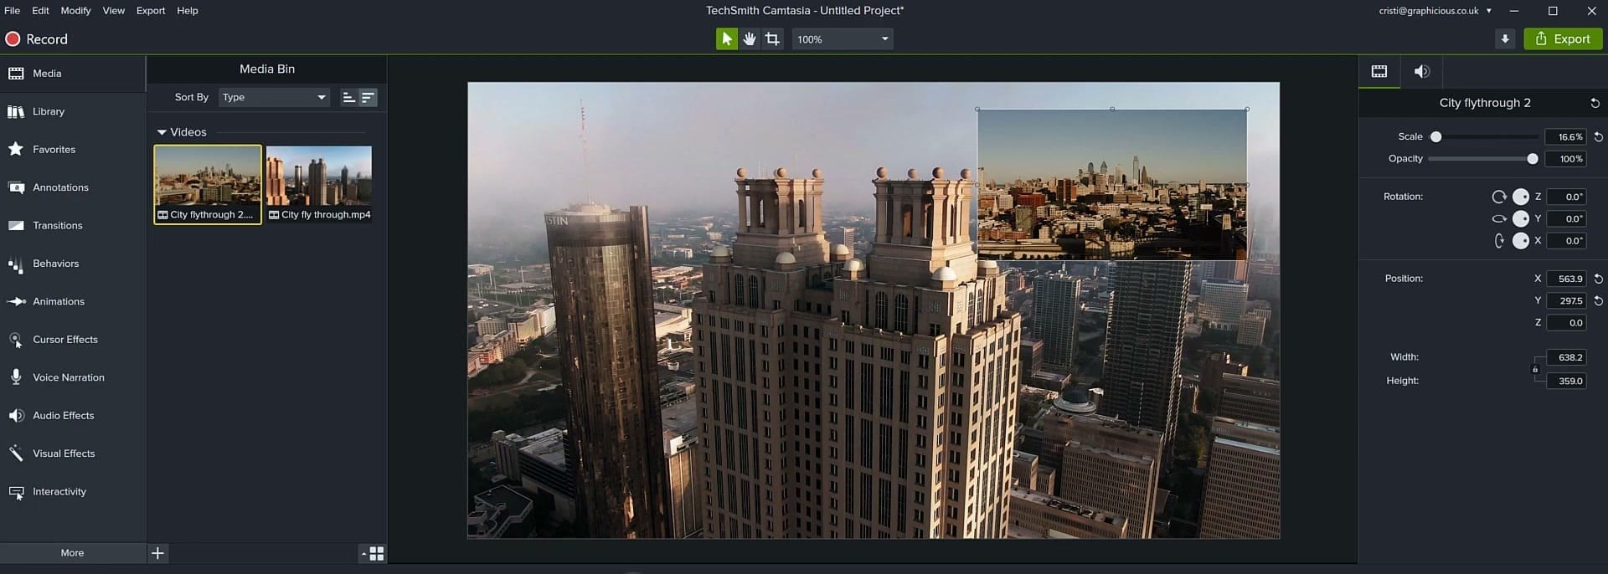The width and height of the screenshot is (1608, 574).
Task: Click the Scale value field 16.6%
Action: 1565,137
